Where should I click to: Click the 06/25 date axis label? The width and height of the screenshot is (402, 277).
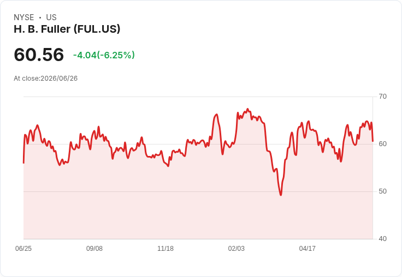click(23, 248)
